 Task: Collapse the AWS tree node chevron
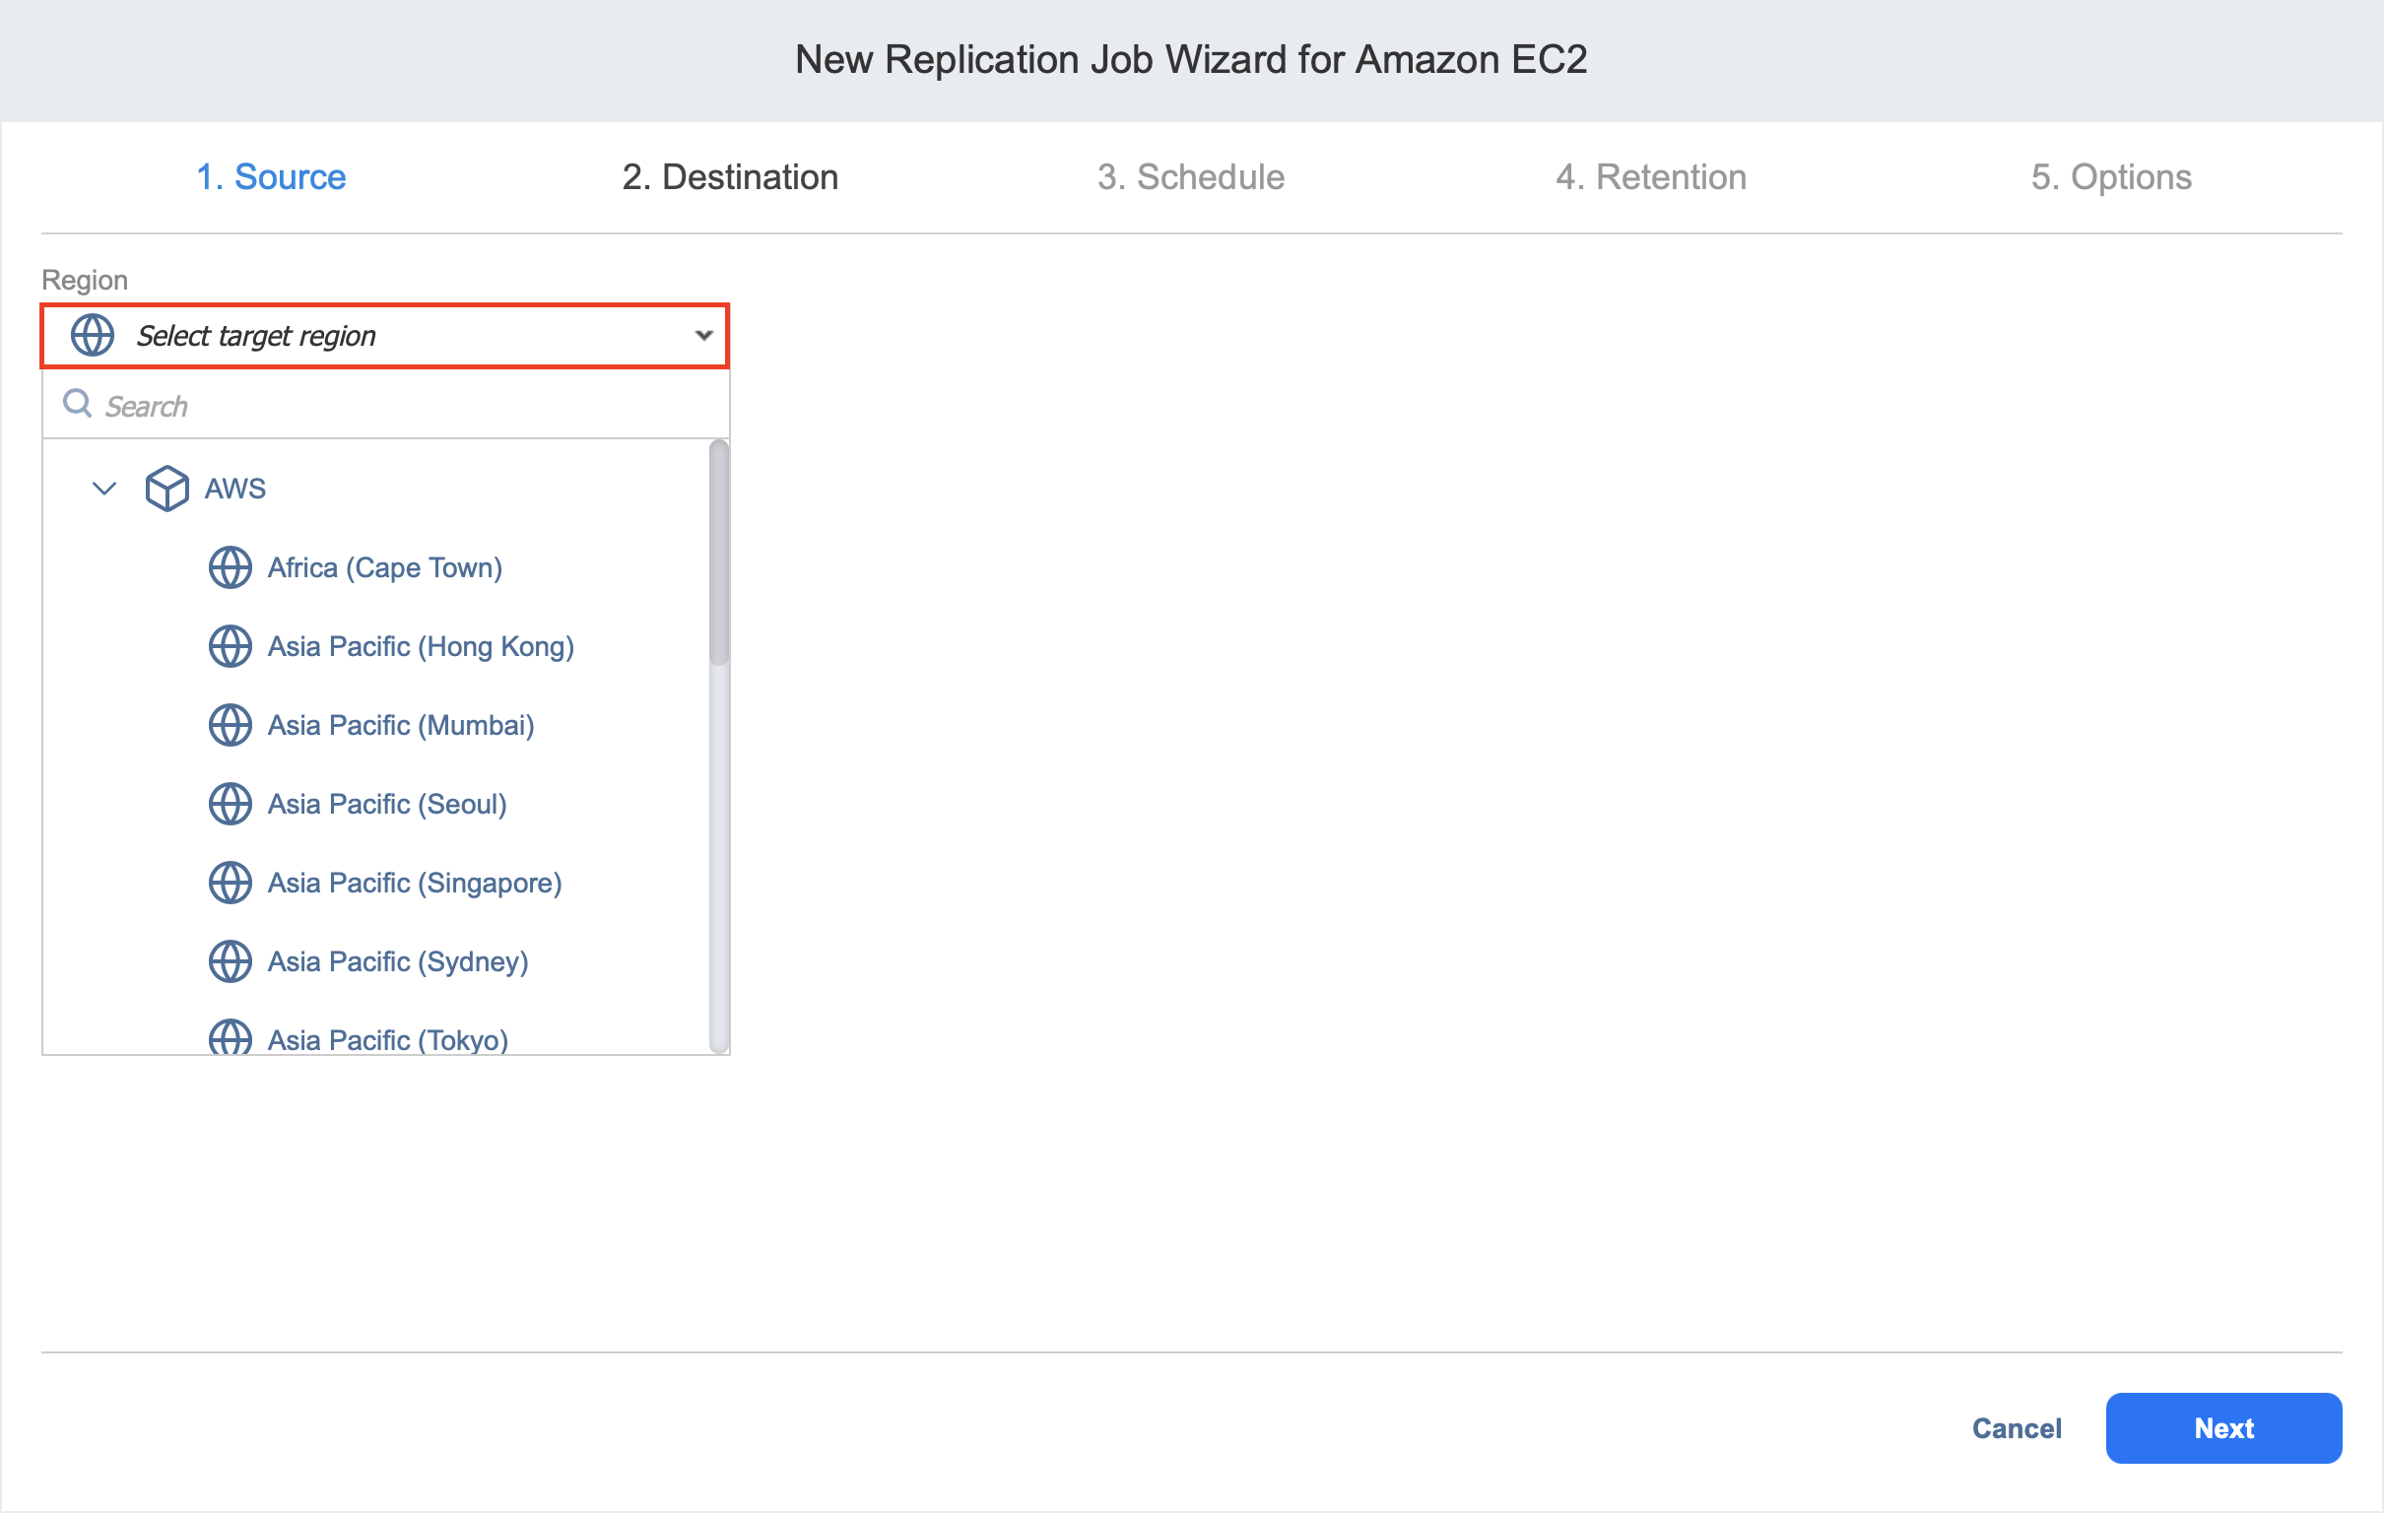click(x=104, y=489)
